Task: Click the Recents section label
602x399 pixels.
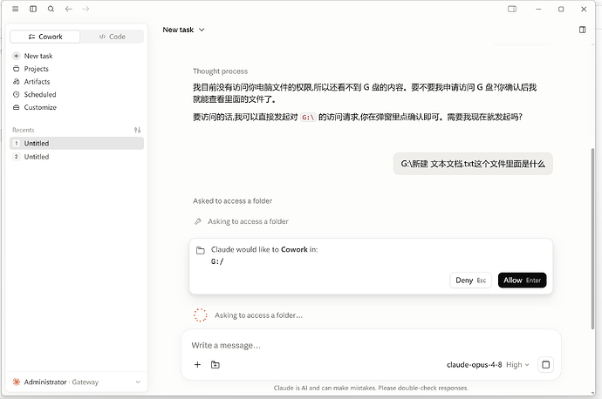Action: 23,130
